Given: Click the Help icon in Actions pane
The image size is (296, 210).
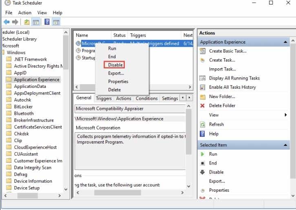Looking at the screenshot, I should pyautogui.click(x=202, y=134).
